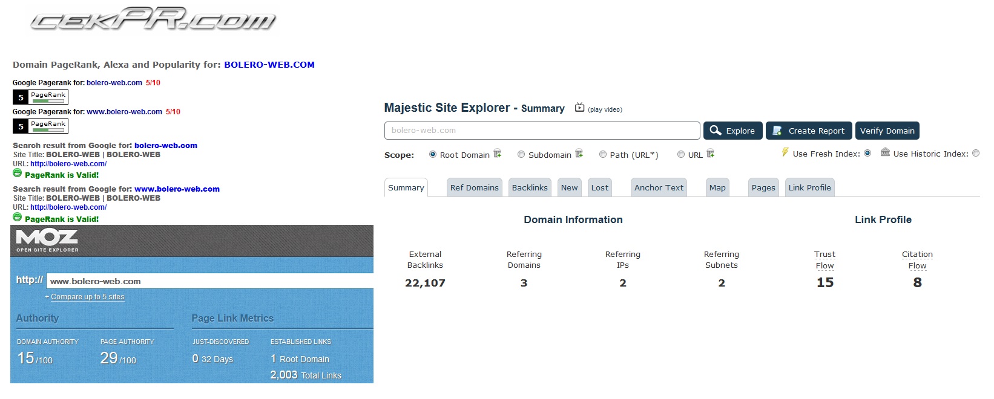Open www.bolero-web.com Google Pagerank link
994x399 pixels.
(124, 112)
